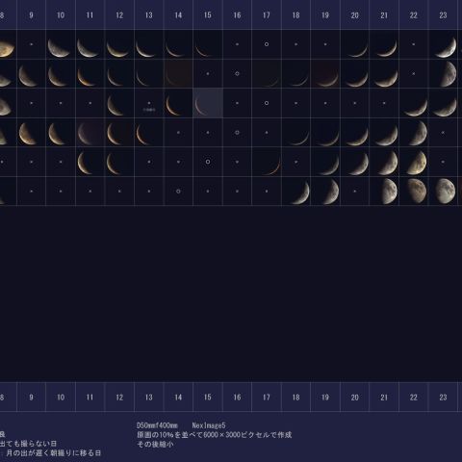Select second-row moon under column 9
462x462 pixels.
click(28, 76)
